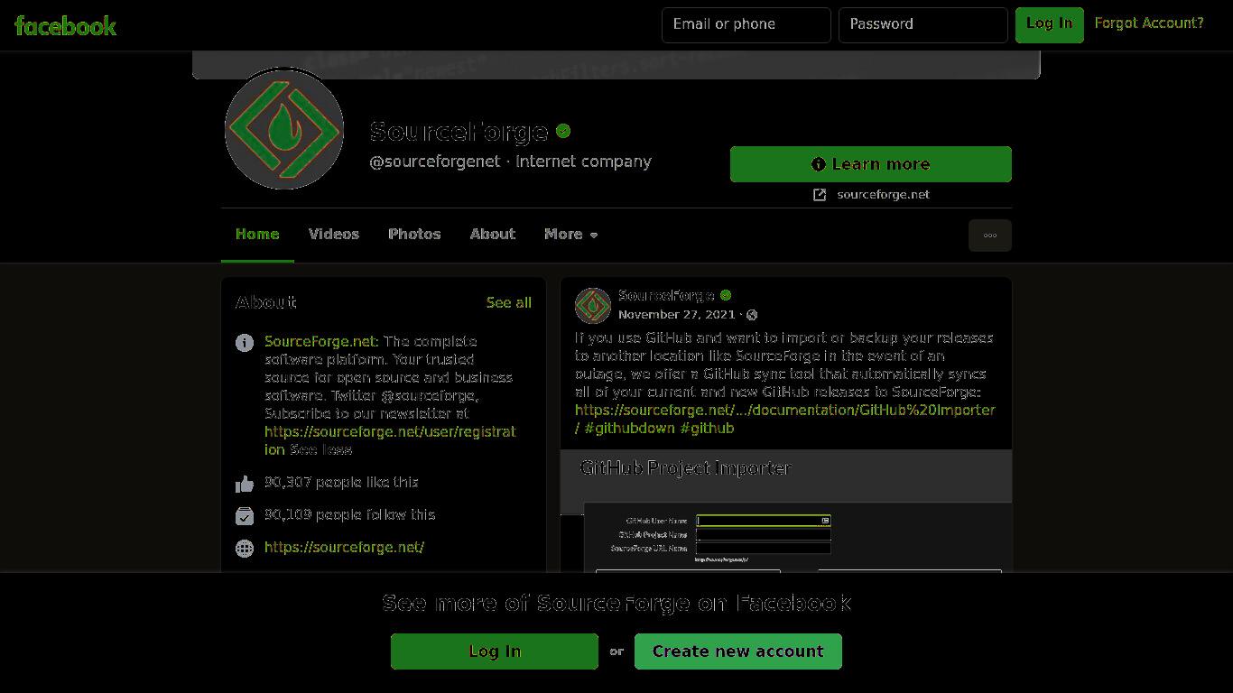Open newsletter registration link
The image size is (1233, 693).
point(390,440)
